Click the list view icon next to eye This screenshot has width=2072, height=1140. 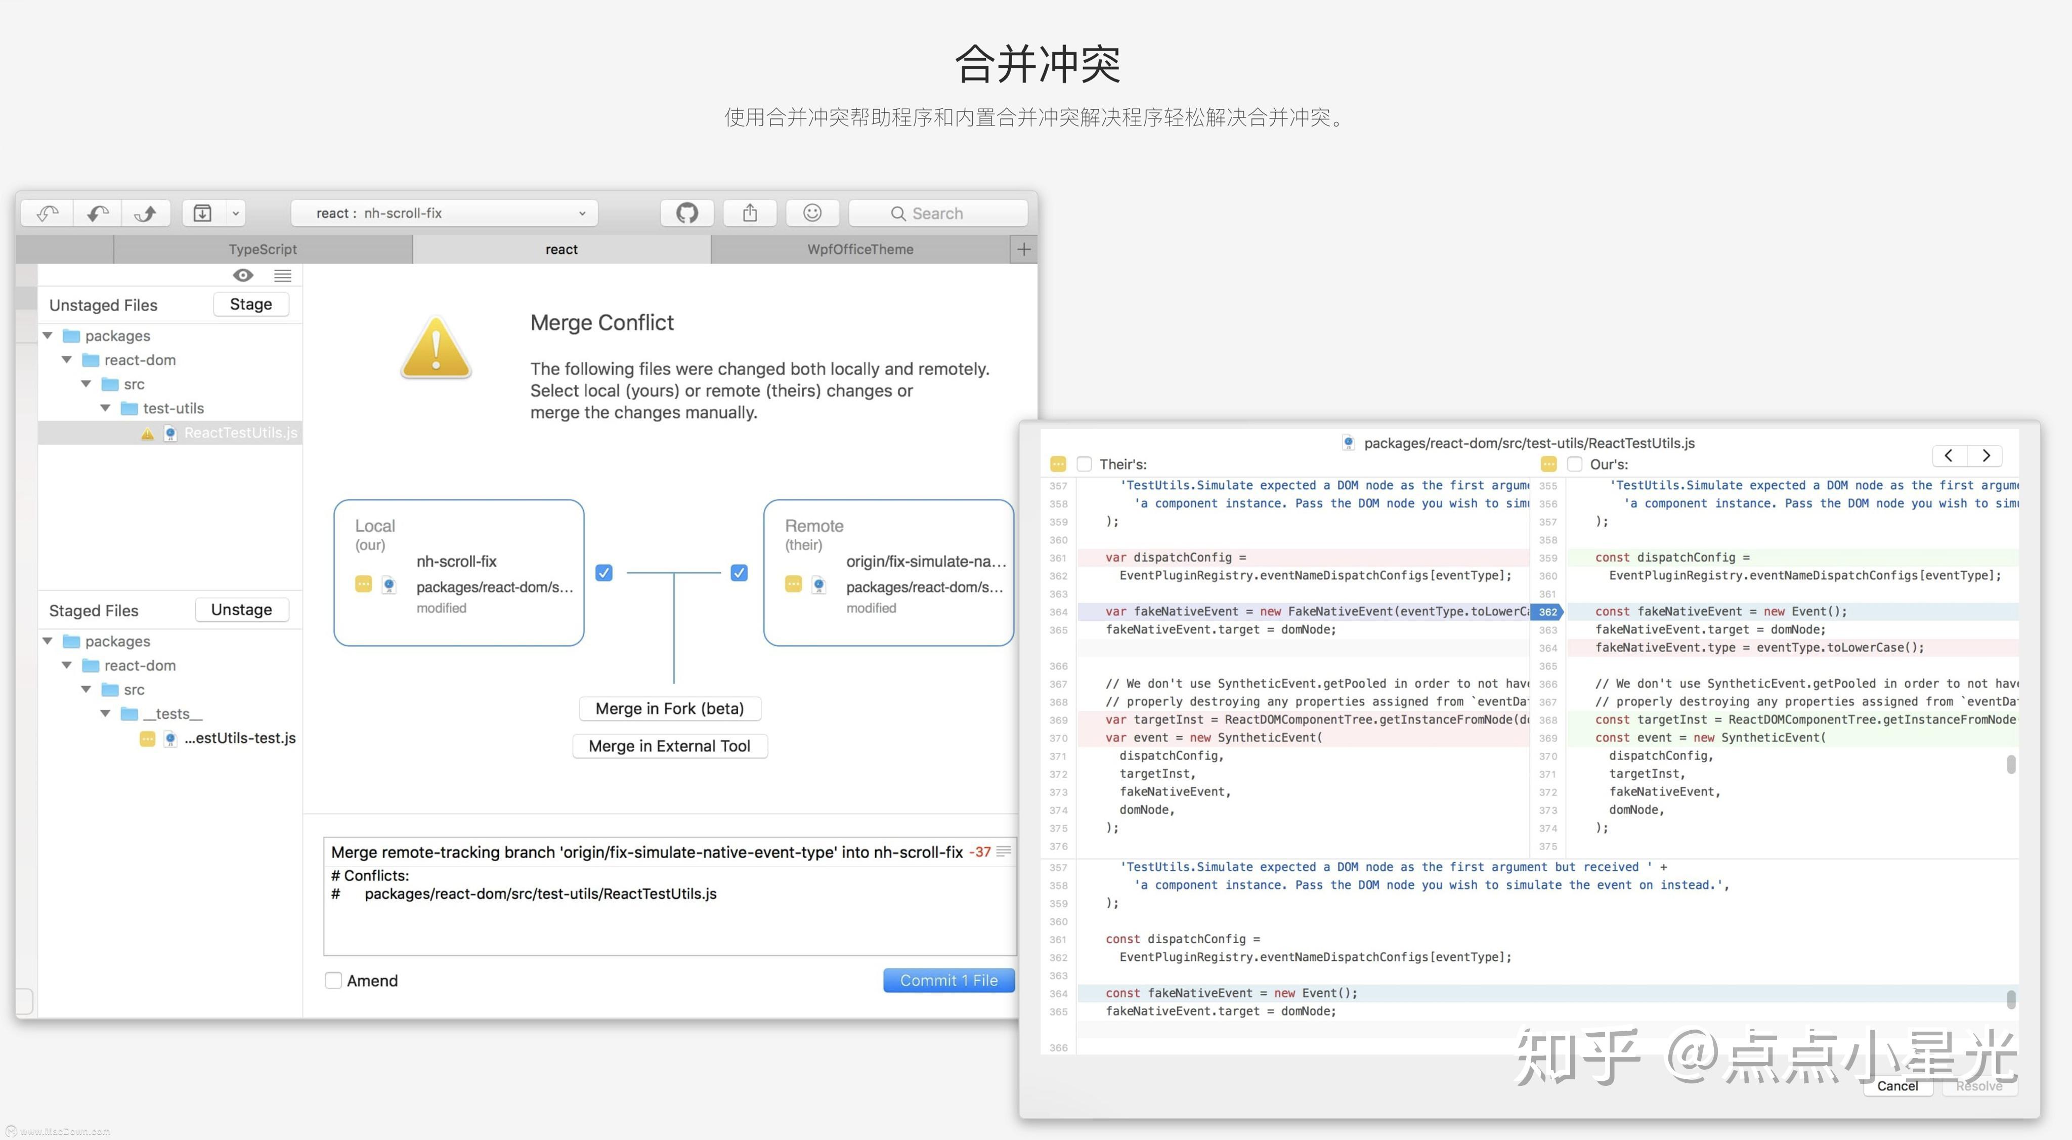point(282,275)
